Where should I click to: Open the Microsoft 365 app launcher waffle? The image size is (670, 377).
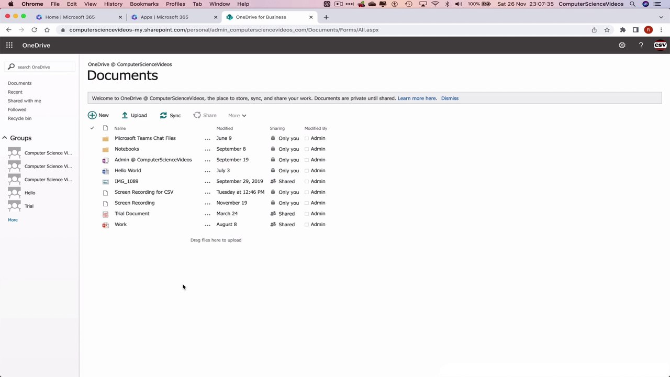click(x=9, y=46)
